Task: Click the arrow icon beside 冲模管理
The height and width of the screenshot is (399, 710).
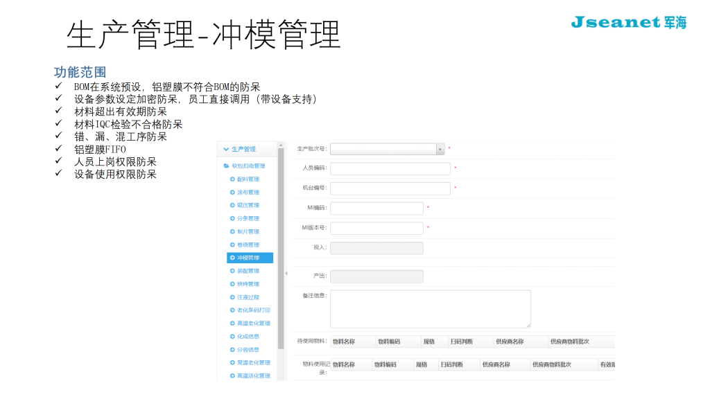Action: pos(232,258)
